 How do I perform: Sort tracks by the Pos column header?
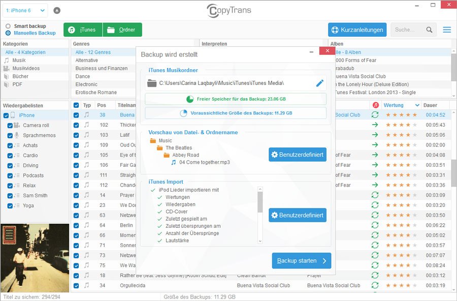102,105
